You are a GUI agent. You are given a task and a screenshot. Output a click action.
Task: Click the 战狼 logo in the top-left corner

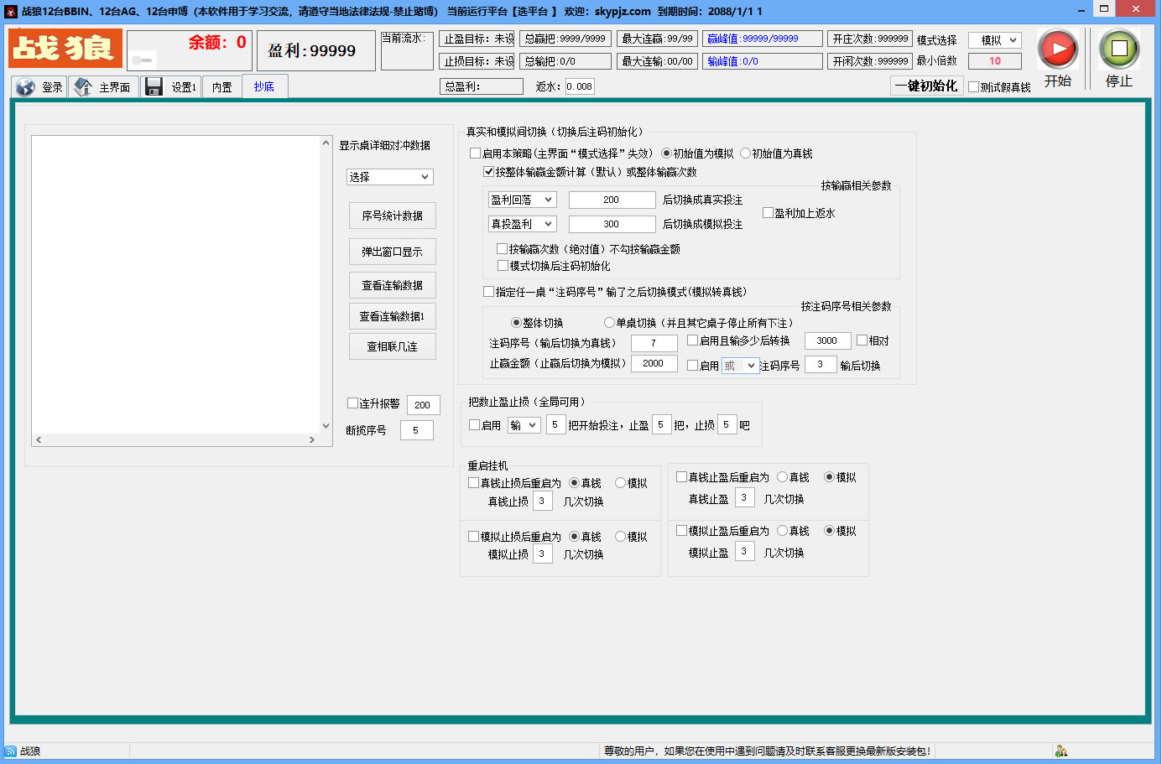(x=65, y=49)
